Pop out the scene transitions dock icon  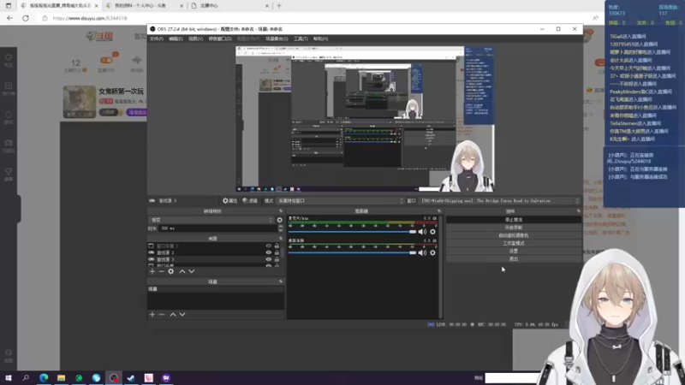281,211
